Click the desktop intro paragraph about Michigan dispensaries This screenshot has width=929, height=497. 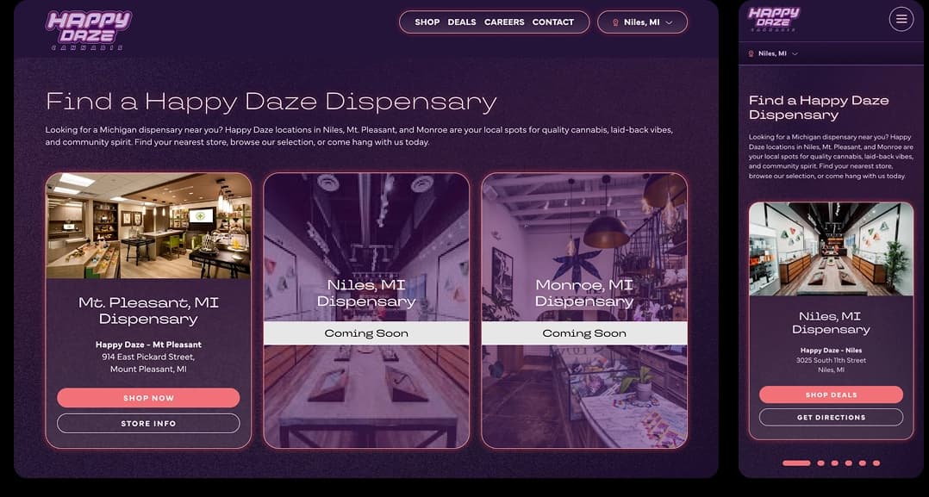(x=359, y=135)
